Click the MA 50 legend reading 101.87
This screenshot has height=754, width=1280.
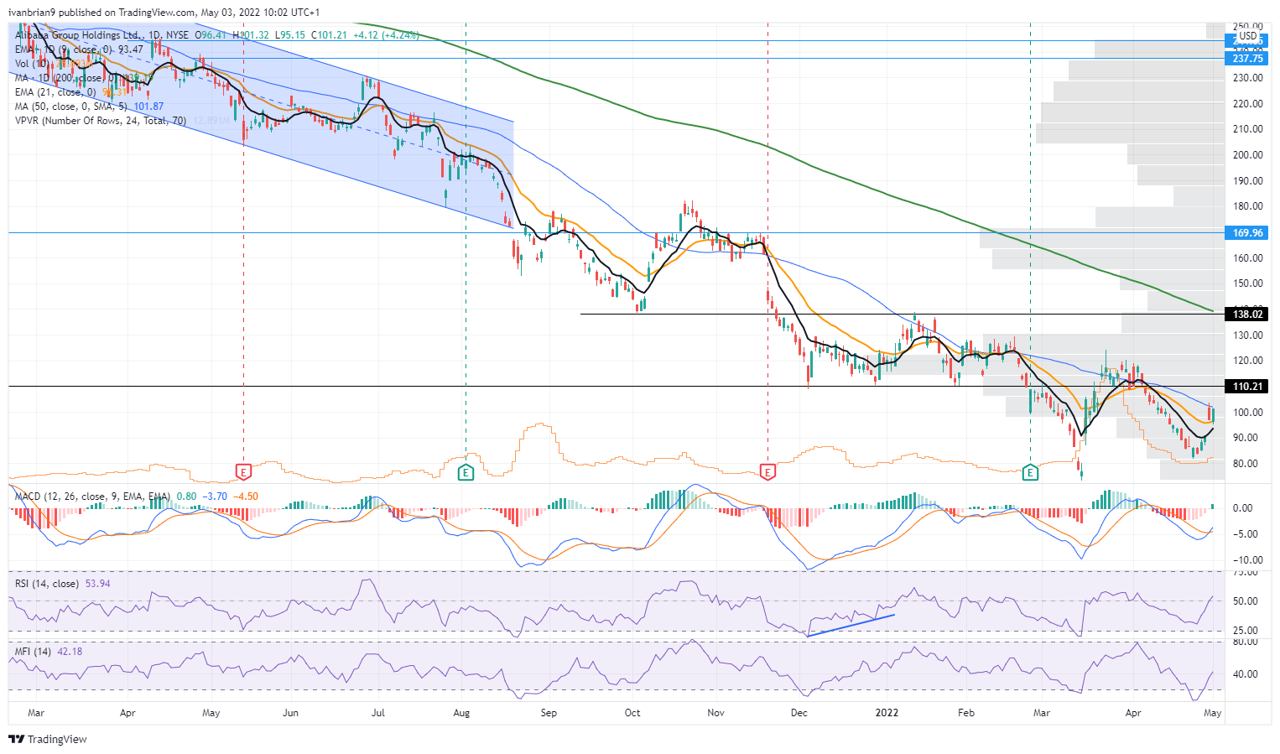[89, 107]
